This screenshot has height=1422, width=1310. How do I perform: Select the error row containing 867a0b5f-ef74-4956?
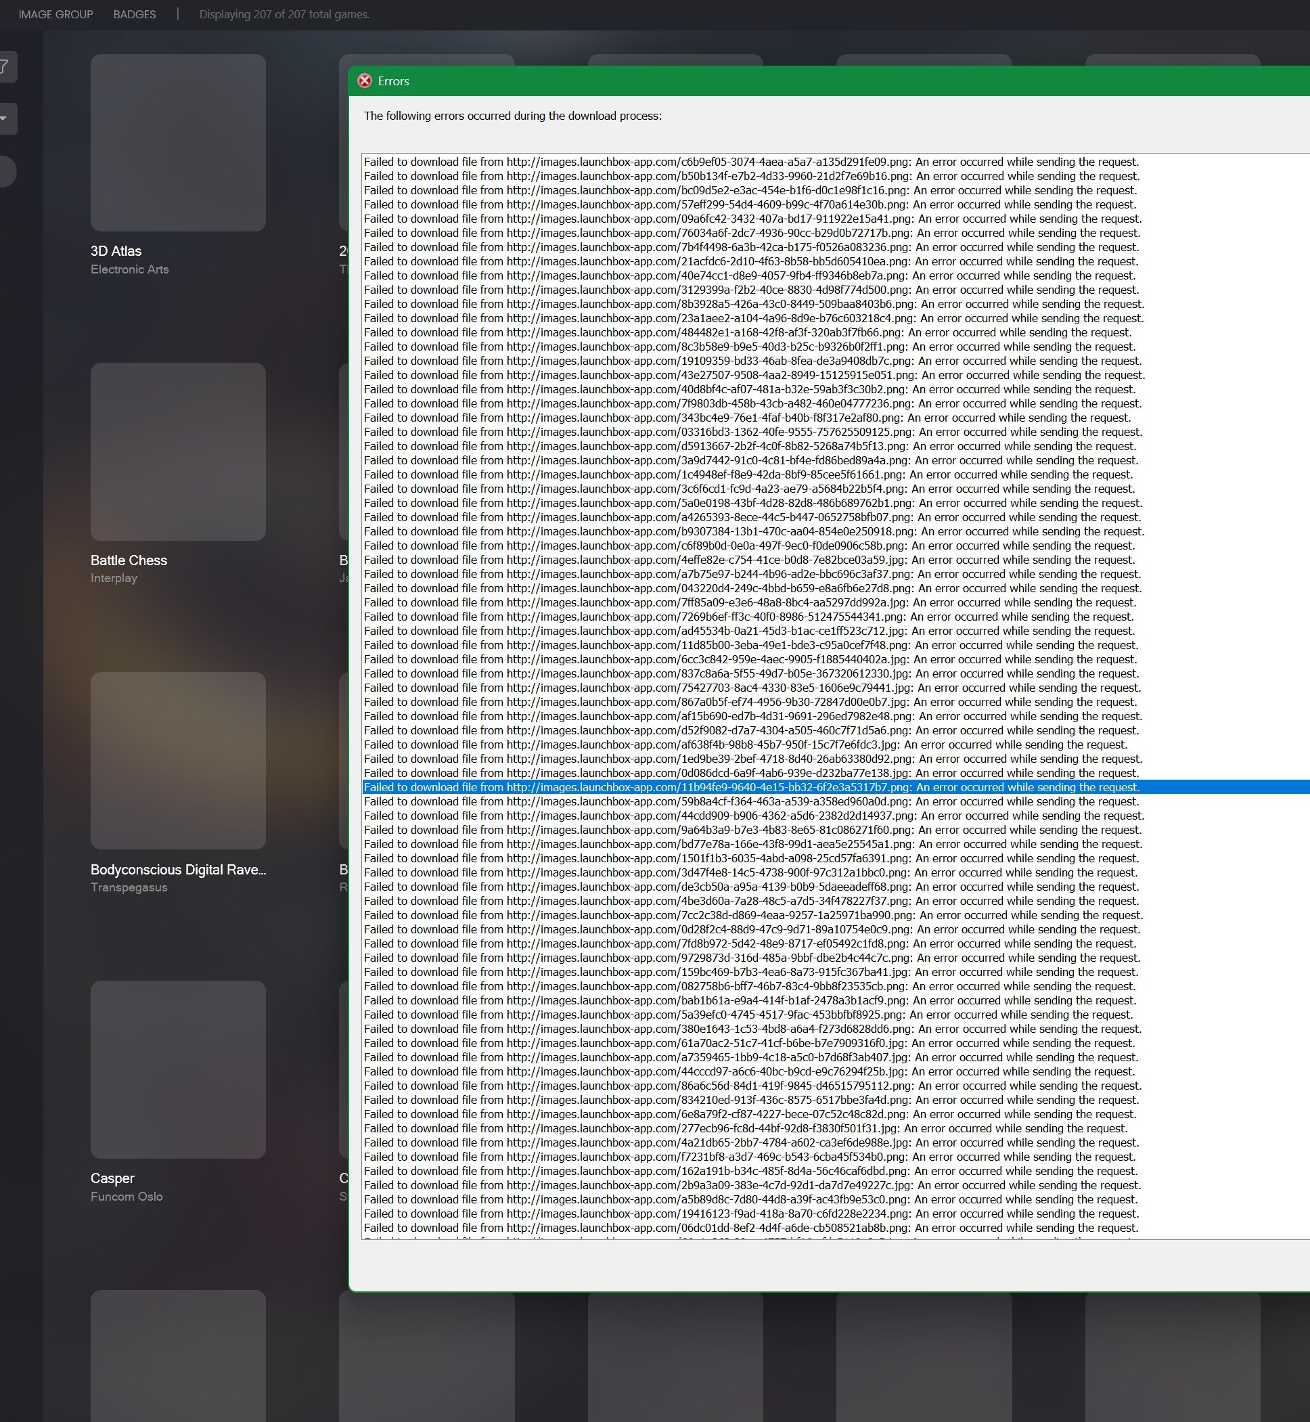(836, 702)
